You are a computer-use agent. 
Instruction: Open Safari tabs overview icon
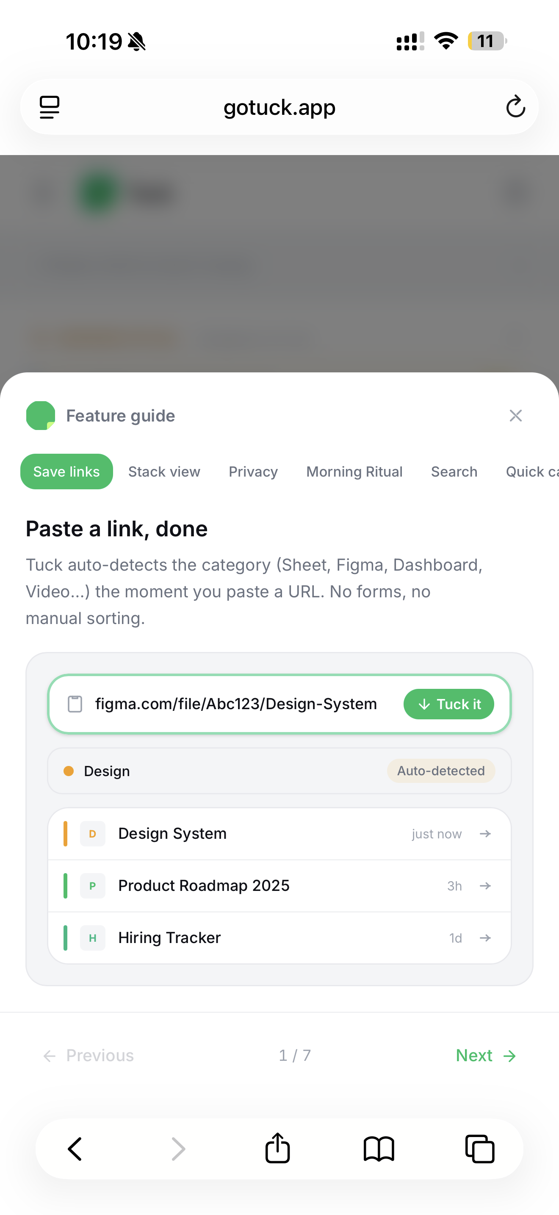click(x=480, y=1149)
